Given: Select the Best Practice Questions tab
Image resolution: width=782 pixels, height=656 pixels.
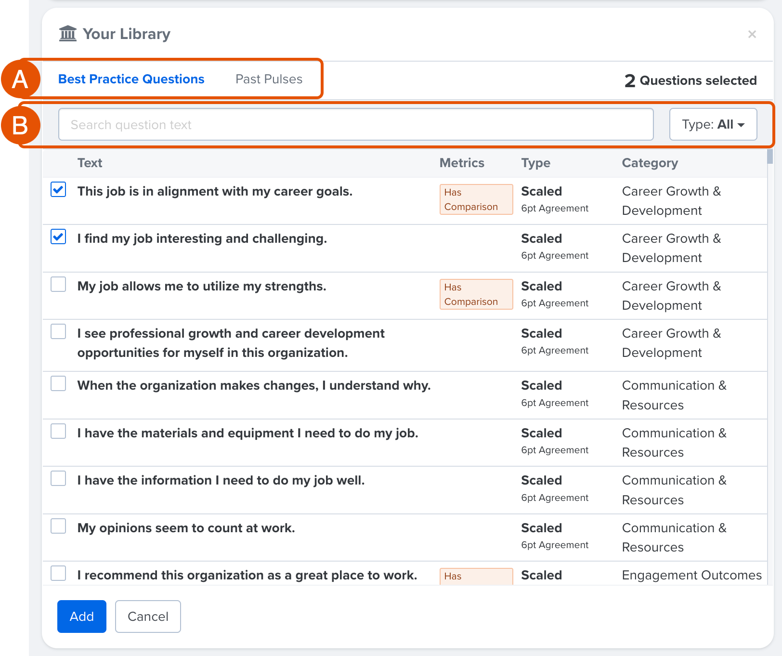Looking at the screenshot, I should coord(130,79).
